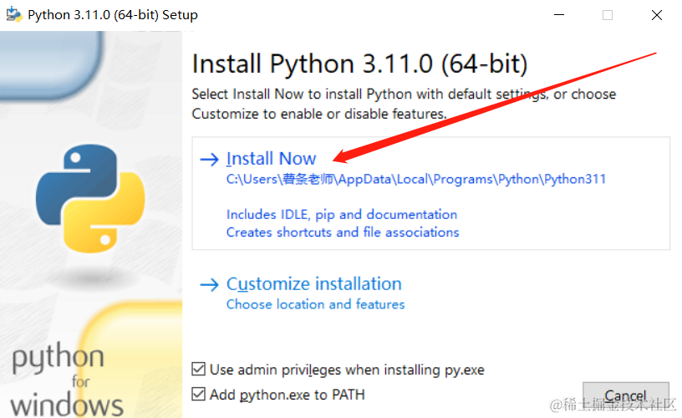The width and height of the screenshot is (682, 418).
Task: Click the Python installer icon in title bar
Action: [13, 15]
